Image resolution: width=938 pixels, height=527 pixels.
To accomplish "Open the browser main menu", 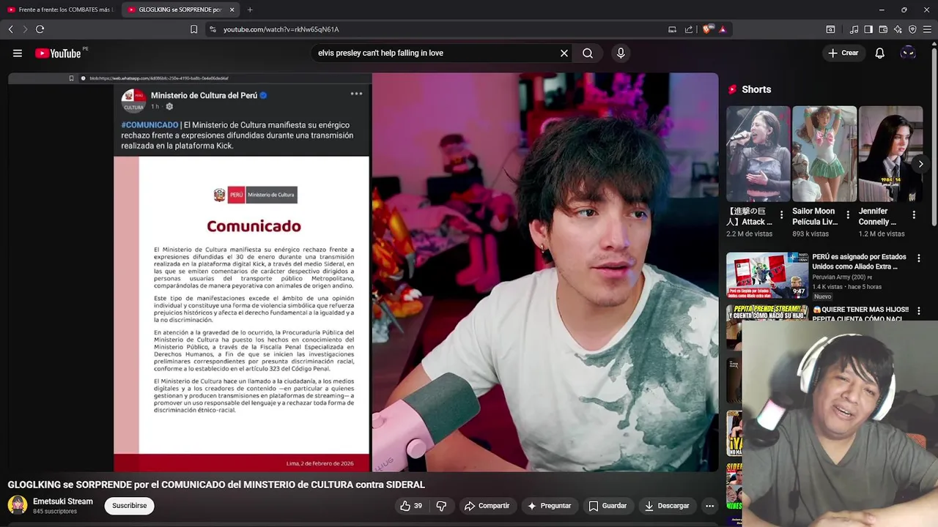I will (927, 29).
